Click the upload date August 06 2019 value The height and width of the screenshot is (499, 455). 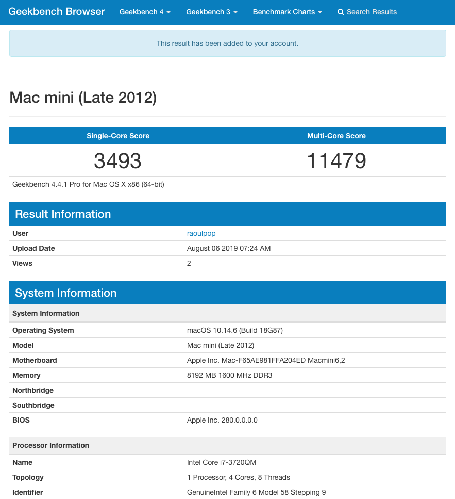(228, 248)
